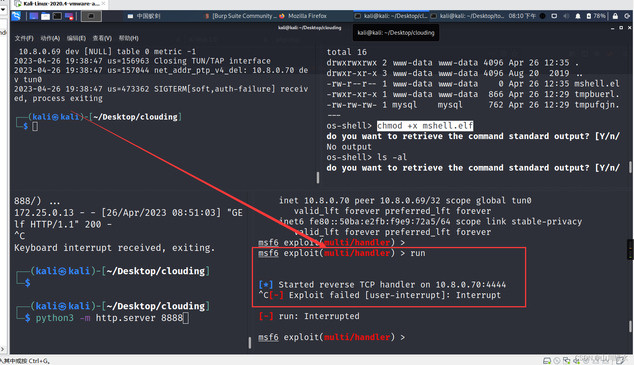Click the VMware message log icon
The image size is (634, 365).
[x=620, y=361]
